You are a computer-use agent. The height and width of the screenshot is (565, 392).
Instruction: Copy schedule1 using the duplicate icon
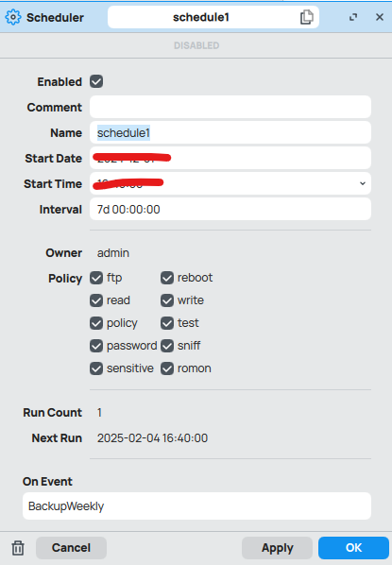[x=307, y=17]
